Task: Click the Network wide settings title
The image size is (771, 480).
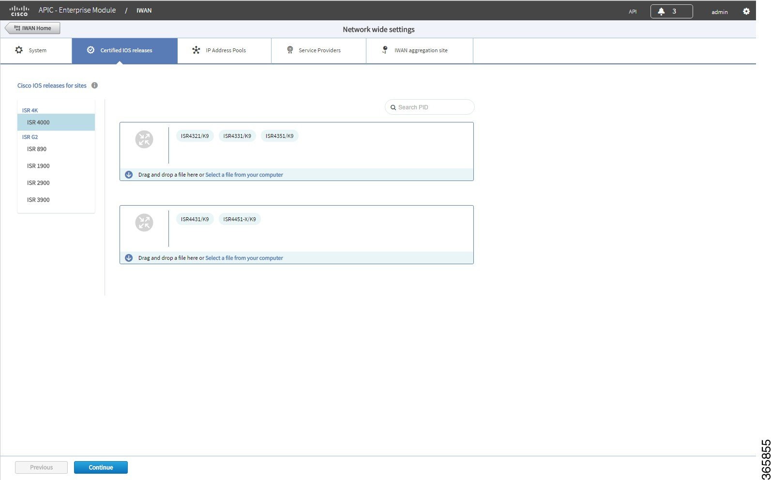Action: point(378,30)
